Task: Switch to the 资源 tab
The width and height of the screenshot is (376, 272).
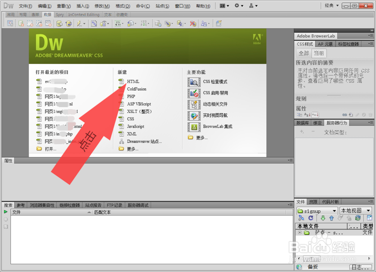Action: 313,202
